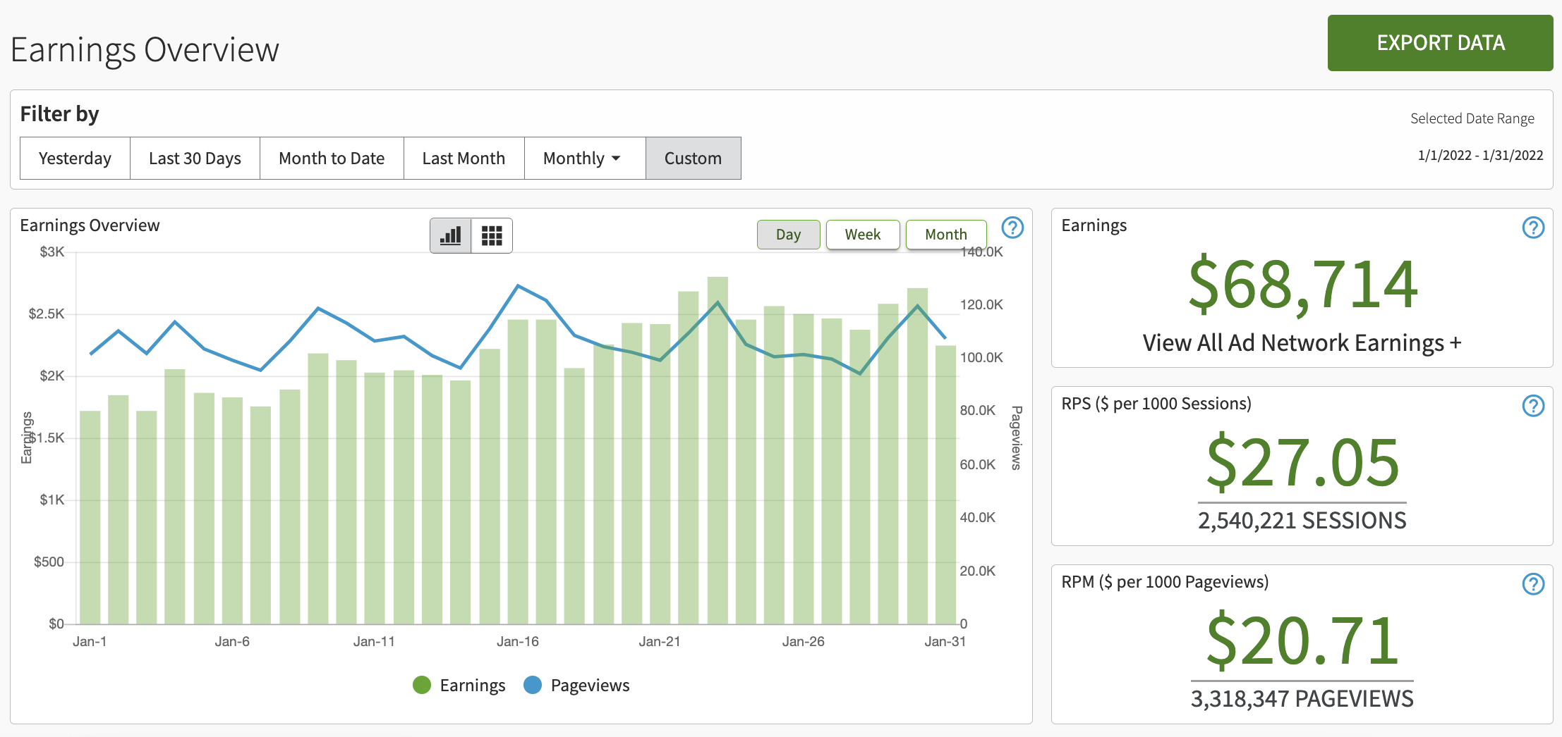Click the Custom date range filter
Viewport: 1562px width, 737px height.
coord(693,159)
